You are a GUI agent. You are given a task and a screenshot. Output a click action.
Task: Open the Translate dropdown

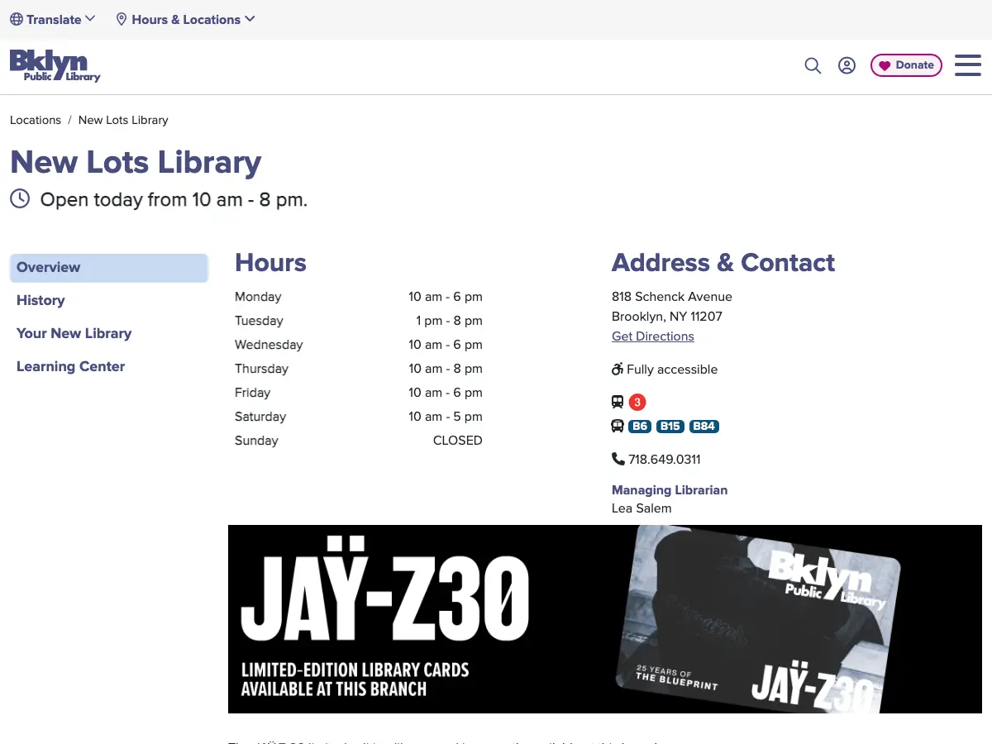point(53,19)
